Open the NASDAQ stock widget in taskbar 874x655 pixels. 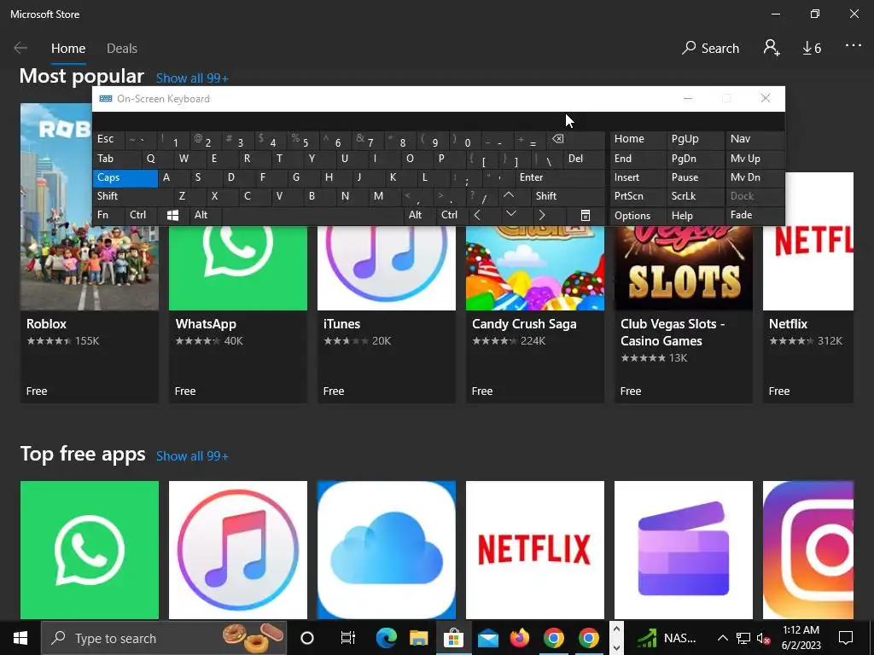tap(667, 638)
